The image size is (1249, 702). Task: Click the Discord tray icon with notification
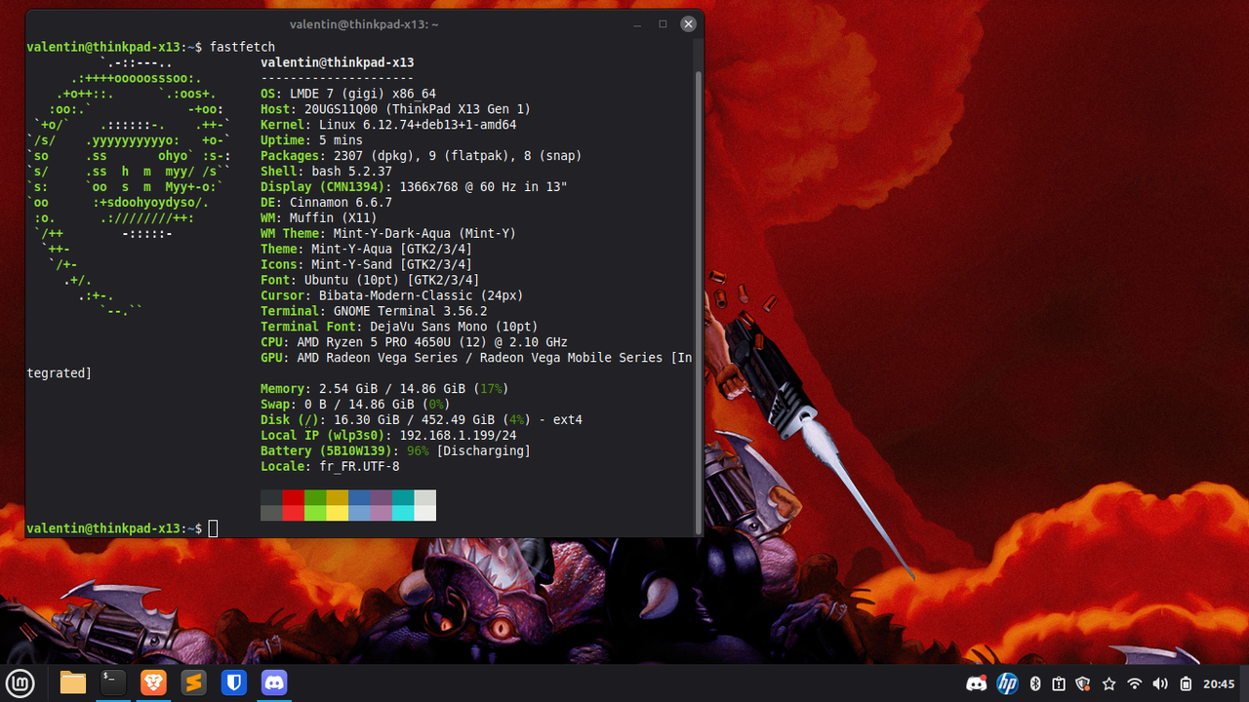pos(977,683)
